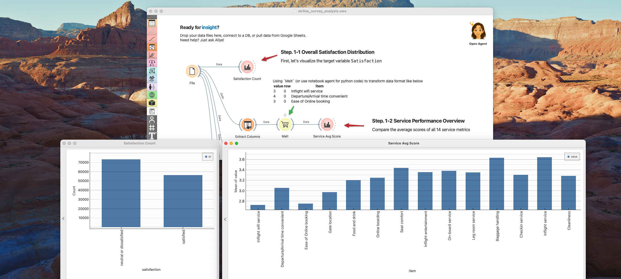Click the globe category icon
Viewport: 621px width, 279px height.
152,95
